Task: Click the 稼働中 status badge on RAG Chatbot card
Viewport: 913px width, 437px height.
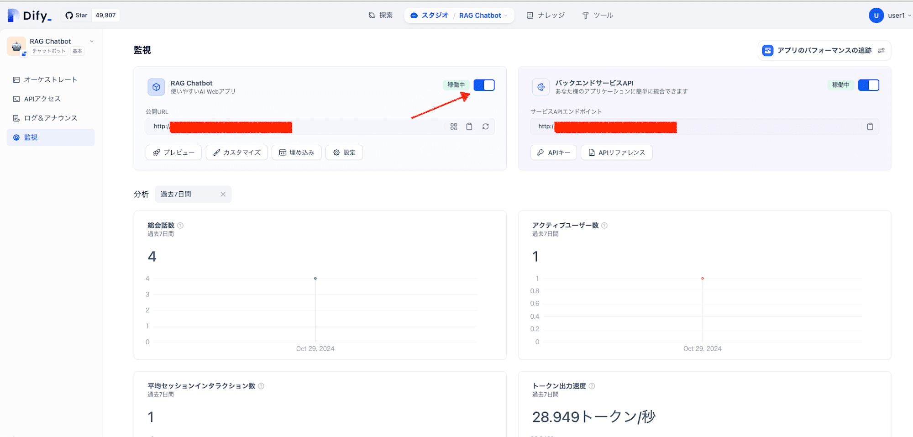Action: coord(456,85)
